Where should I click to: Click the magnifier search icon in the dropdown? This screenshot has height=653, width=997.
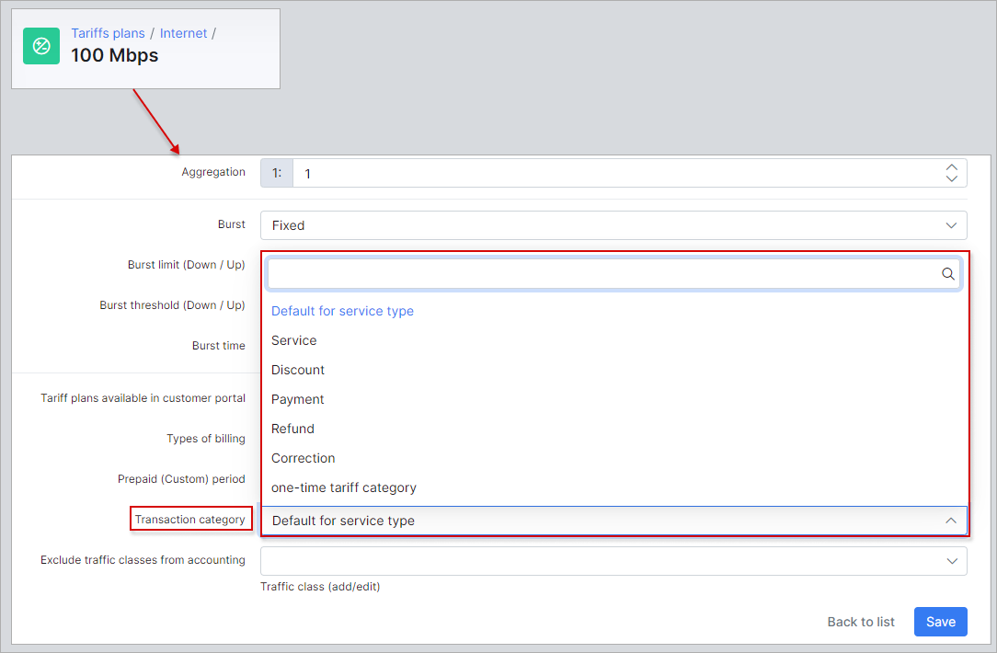click(947, 273)
